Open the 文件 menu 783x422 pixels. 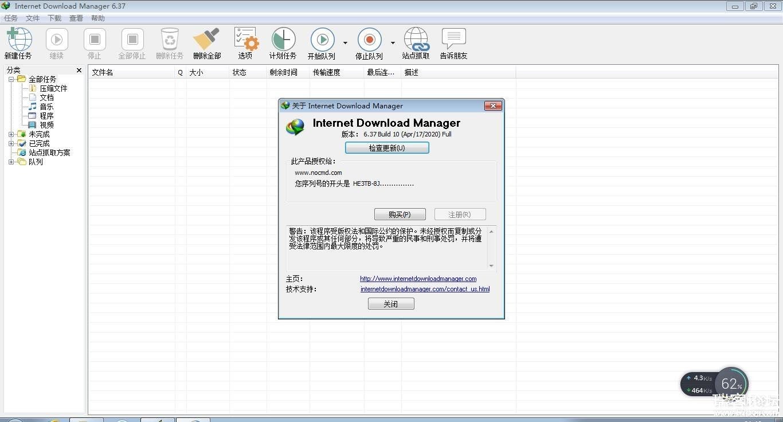coord(33,18)
